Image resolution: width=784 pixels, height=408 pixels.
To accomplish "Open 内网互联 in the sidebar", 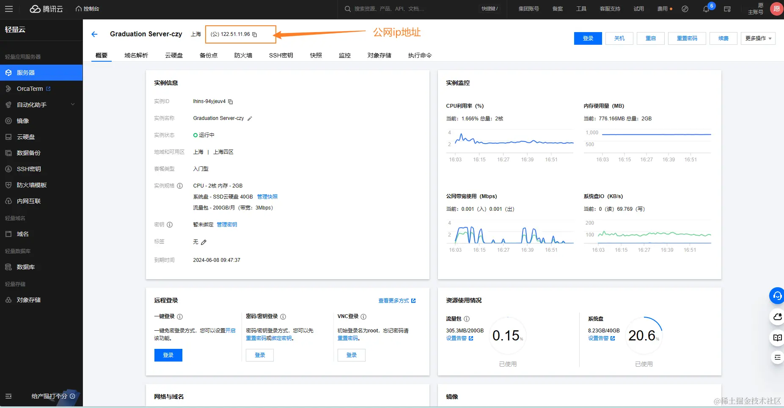I will (41, 201).
